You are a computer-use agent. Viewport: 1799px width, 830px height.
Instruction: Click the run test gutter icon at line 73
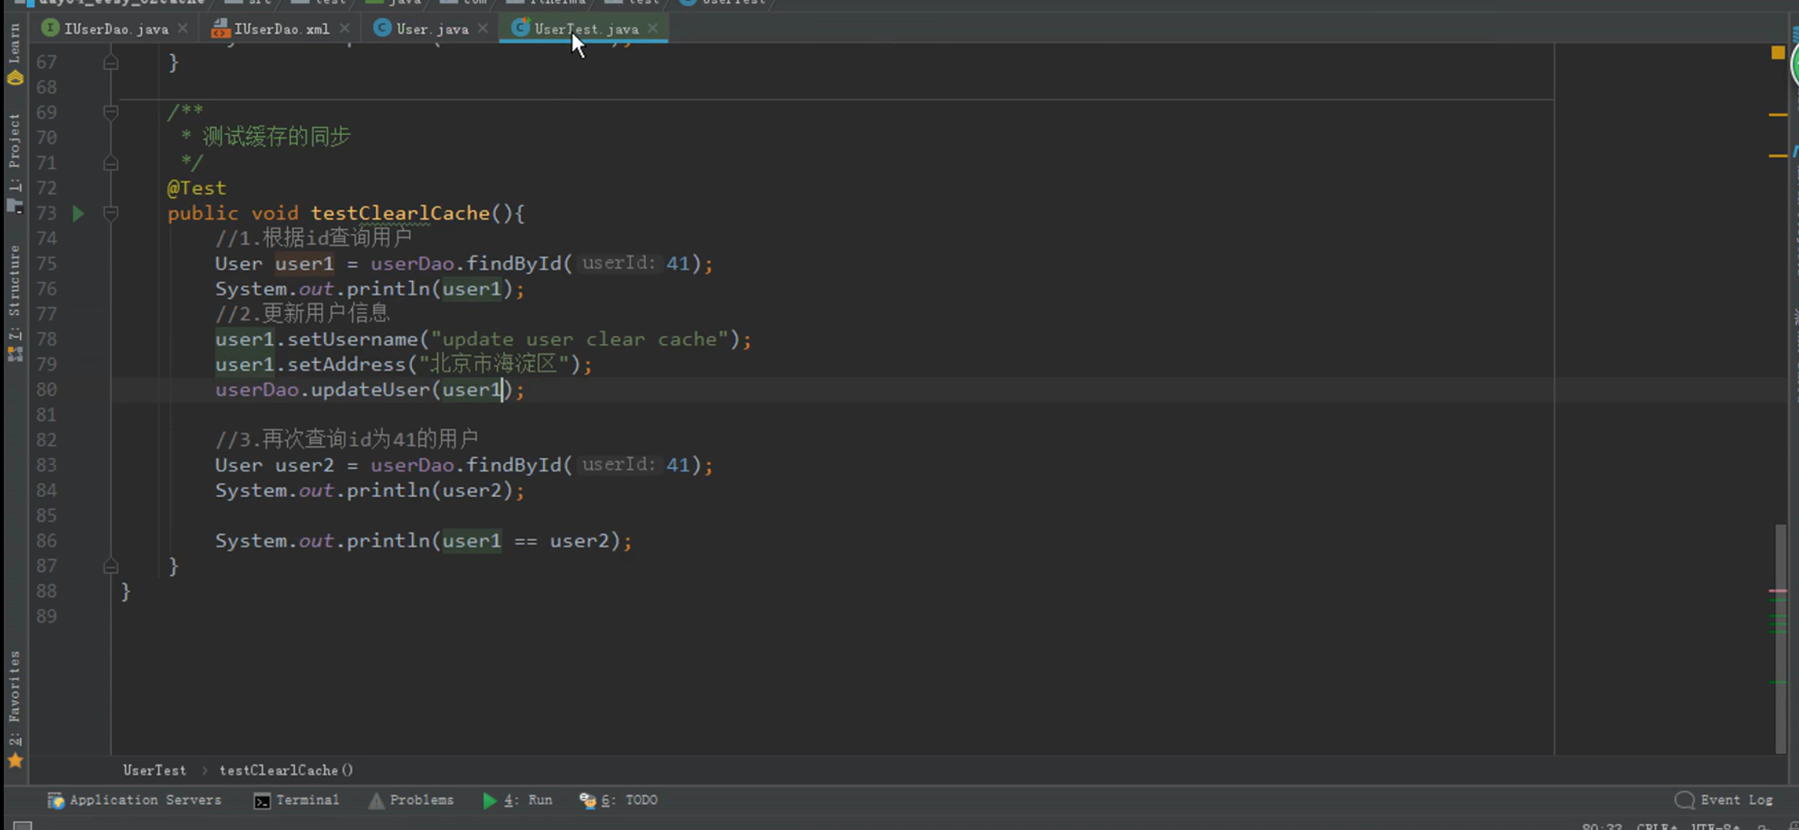pyautogui.click(x=78, y=214)
